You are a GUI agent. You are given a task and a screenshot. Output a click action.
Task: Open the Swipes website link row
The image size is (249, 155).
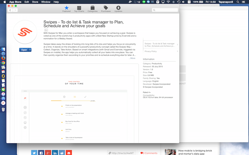tap(161, 45)
